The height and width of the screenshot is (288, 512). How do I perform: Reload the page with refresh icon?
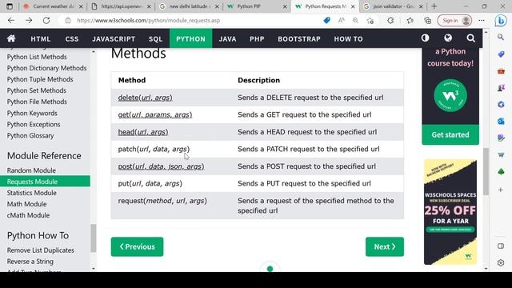pos(46,20)
